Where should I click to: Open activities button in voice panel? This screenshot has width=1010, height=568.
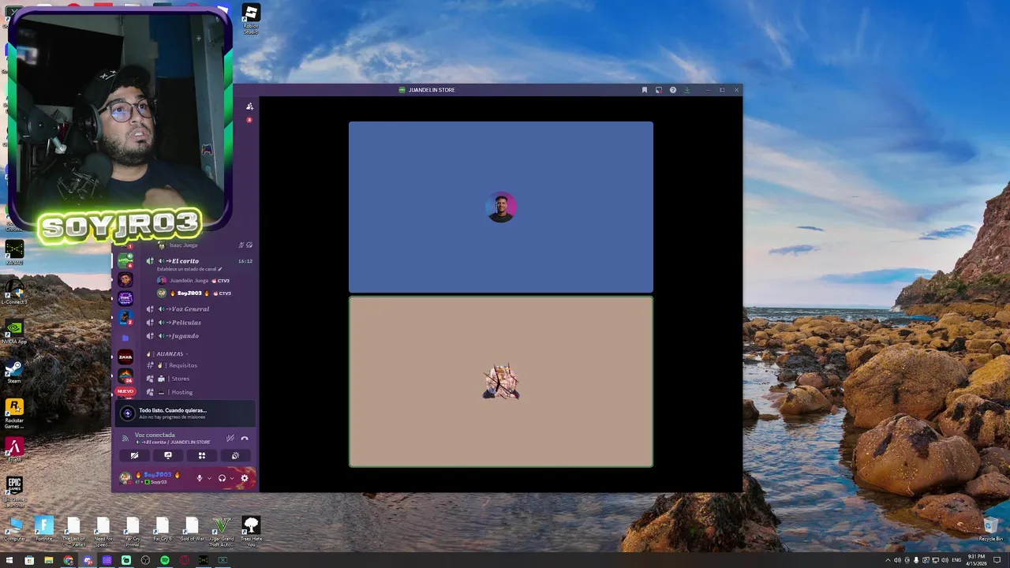(x=202, y=455)
